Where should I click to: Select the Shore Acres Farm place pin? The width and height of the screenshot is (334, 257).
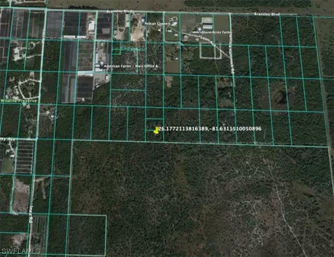pyautogui.click(x=200, y=30)
